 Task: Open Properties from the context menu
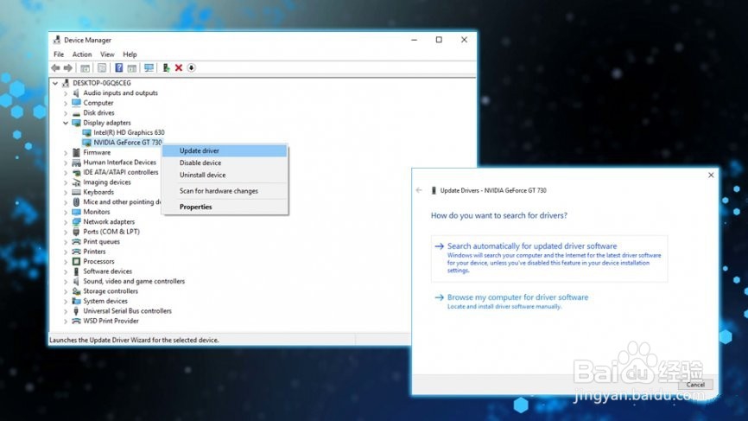225,207
